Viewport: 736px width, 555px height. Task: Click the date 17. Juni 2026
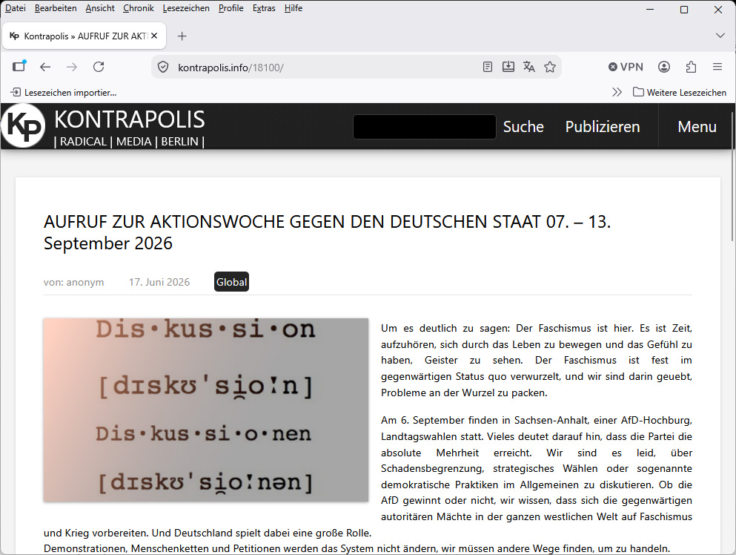[159, 282]
